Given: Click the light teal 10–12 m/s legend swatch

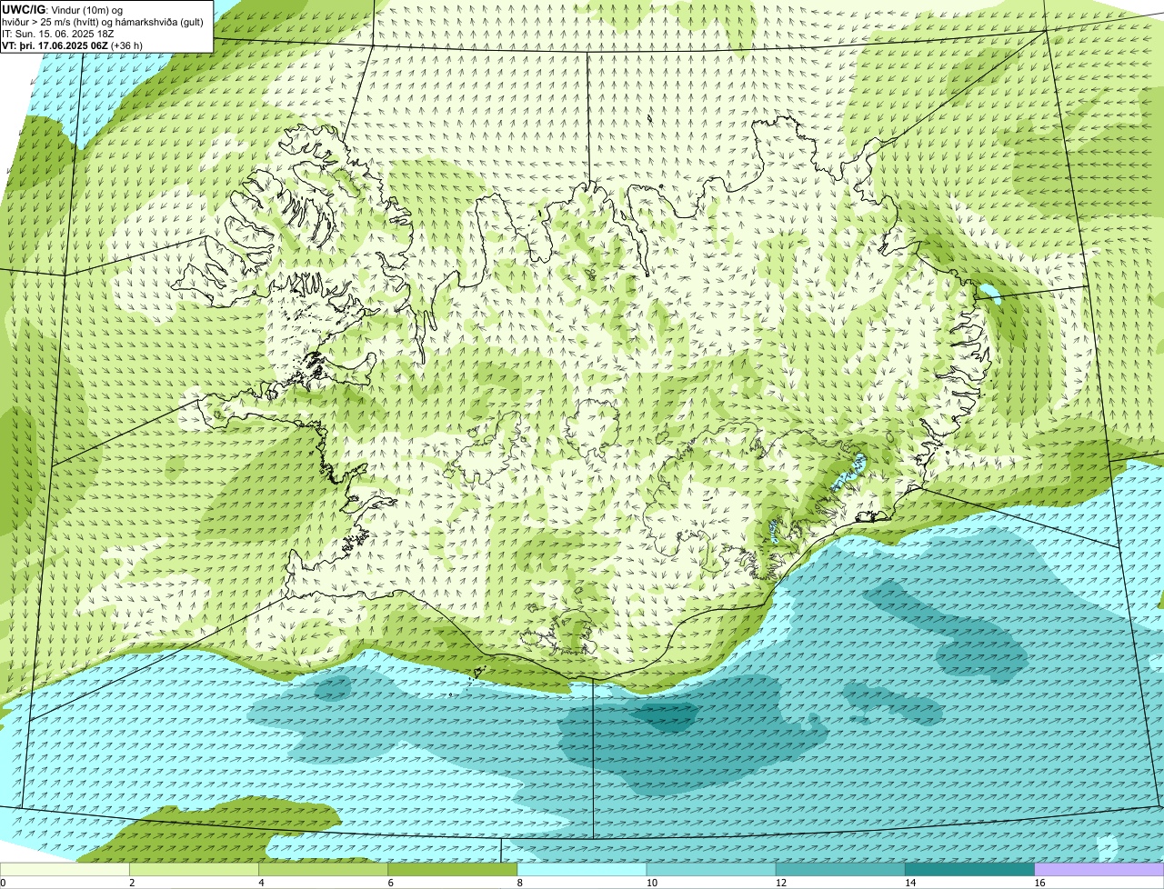Looking at the screenshot, I should (711, 870).
